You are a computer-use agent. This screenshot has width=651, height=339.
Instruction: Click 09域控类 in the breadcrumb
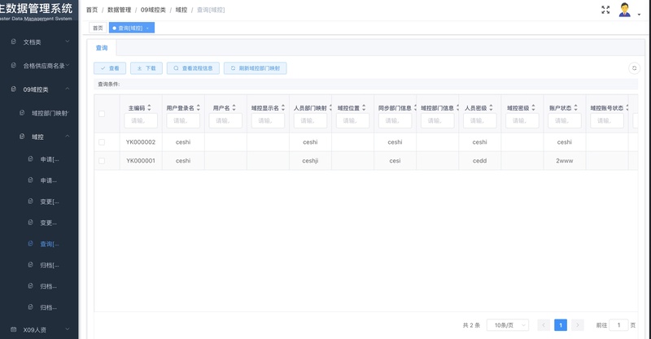pos(153,10)
